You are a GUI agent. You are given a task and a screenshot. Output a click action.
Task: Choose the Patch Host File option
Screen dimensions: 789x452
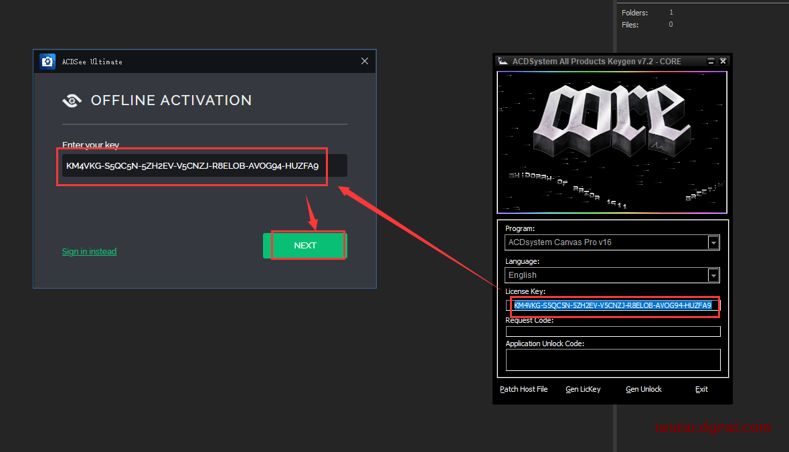click(523, 389)
